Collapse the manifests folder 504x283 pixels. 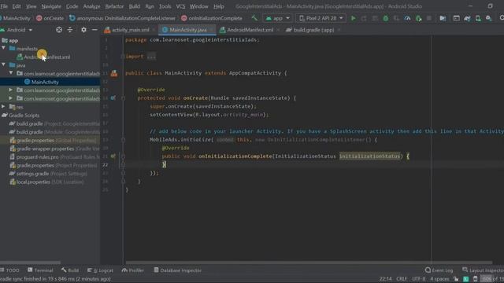(4, 48)
